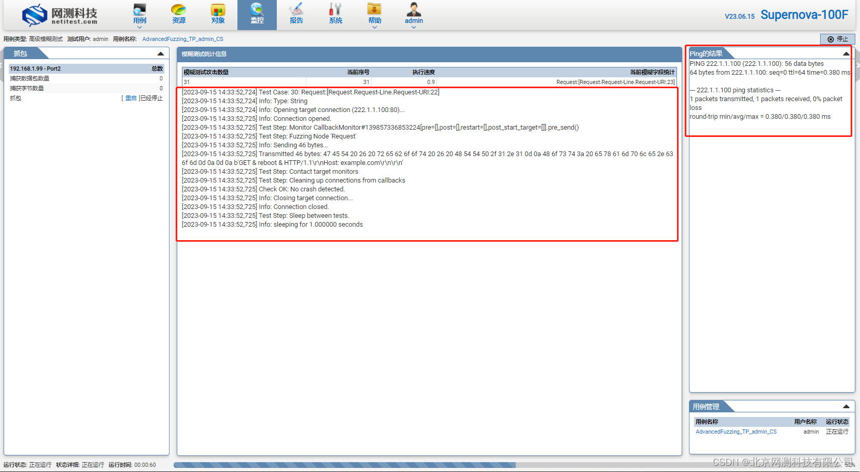Open the 对象 (objects) toolbar icon

[x=218, y=14]
